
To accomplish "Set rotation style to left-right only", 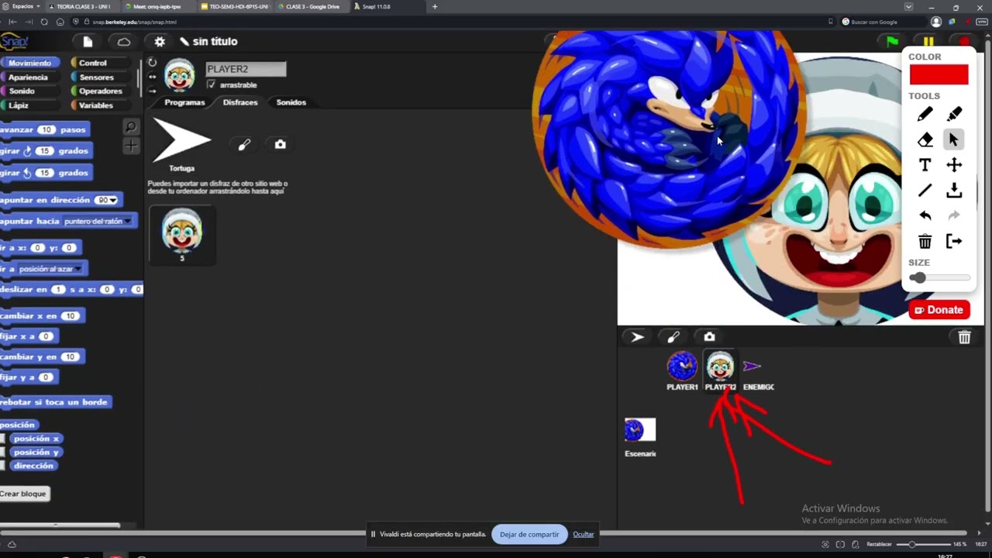I will (x=152, y=77).
